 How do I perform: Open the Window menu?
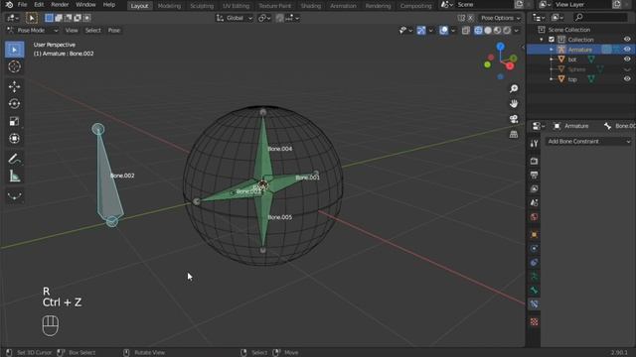pyautogui.click(x=85, y=5)
